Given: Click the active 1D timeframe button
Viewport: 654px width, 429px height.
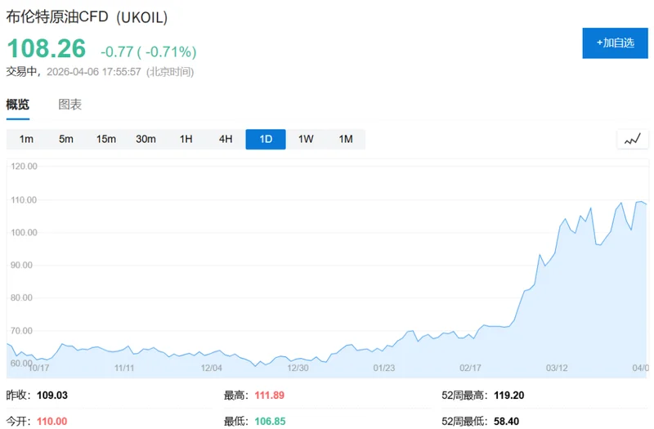Looking at the screenshot, I should click(266, 139).
